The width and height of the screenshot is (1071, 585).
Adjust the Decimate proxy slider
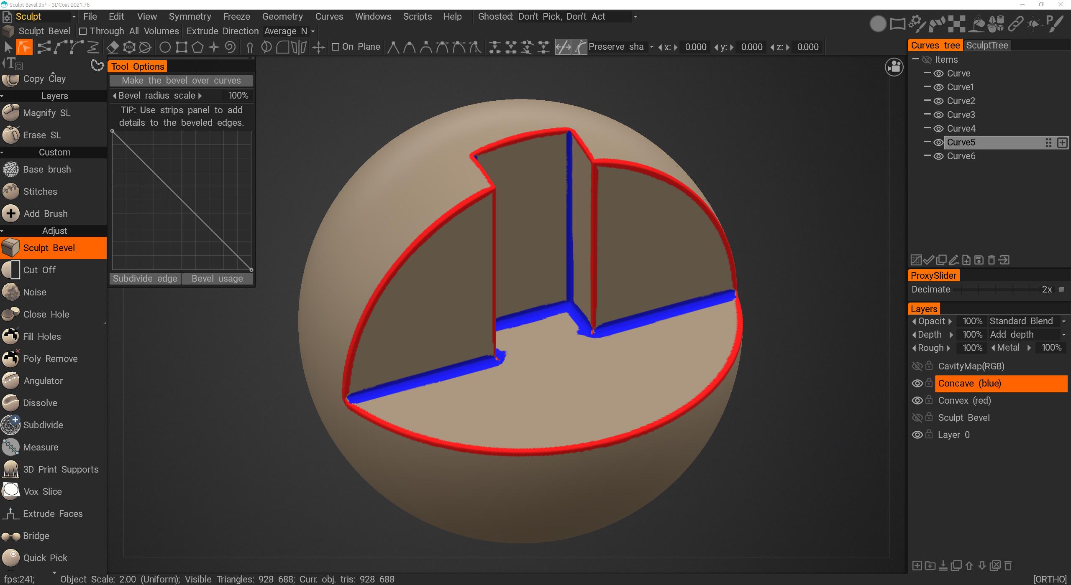996,290
